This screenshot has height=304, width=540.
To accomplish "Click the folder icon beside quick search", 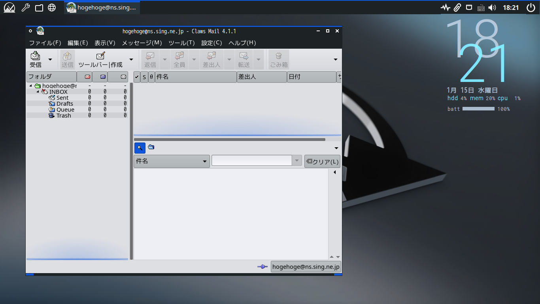I will (x=151, y=147).
